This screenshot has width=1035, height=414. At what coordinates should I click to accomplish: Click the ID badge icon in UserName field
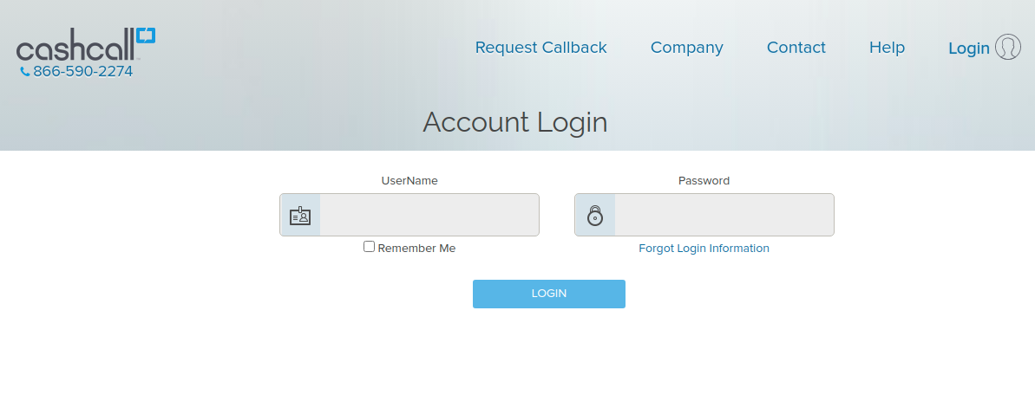point(300,216)
